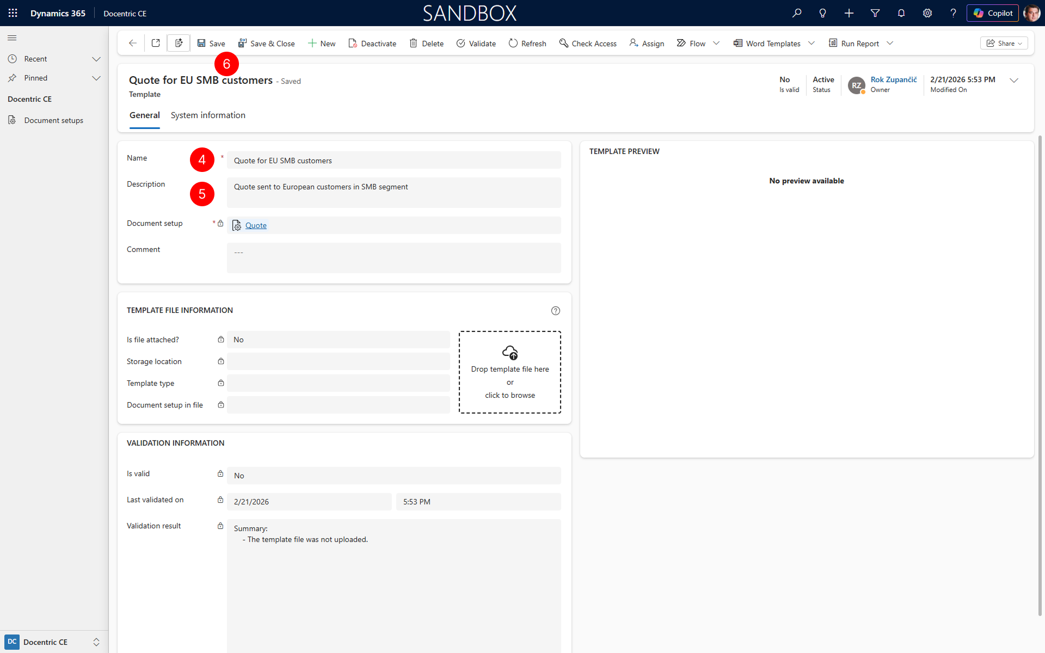
Task: Open the settings gear icon
Action: coord(927,13)
